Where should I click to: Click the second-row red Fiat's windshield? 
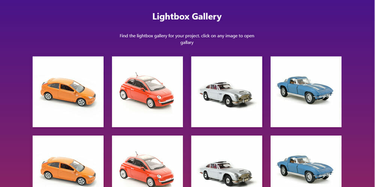point(153,164)
